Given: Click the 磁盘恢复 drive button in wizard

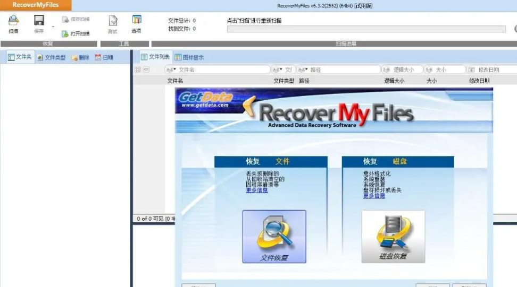Looking at the screenshot, I should click(393, 237).
